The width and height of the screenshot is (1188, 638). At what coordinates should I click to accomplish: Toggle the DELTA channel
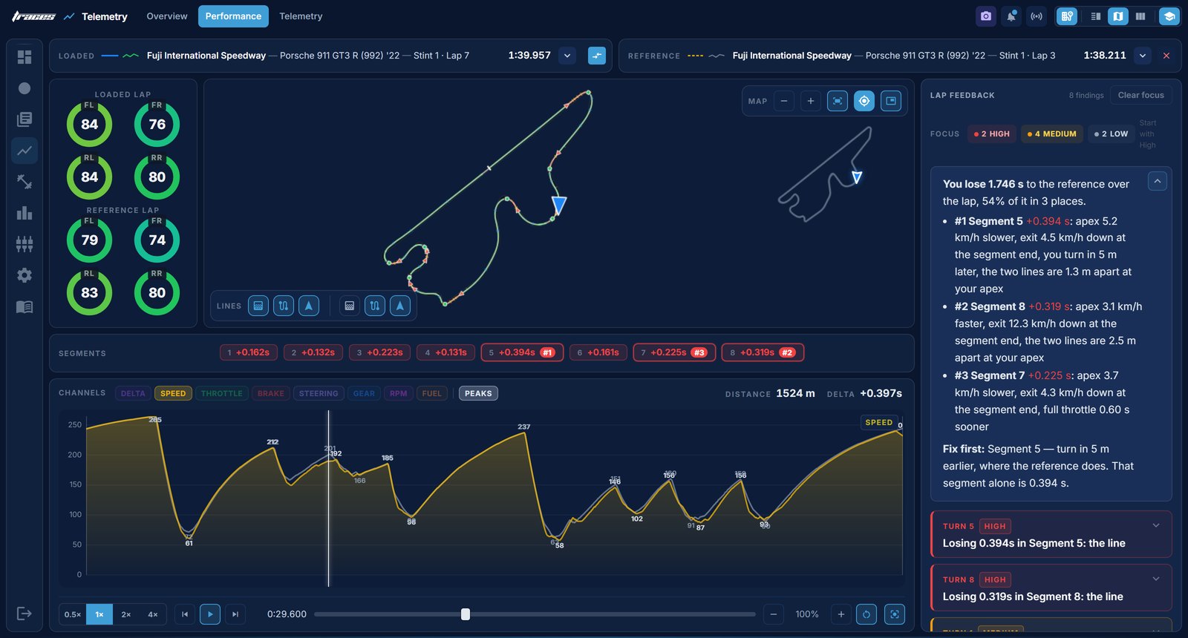pyautogui.click(x=133, y=393)
